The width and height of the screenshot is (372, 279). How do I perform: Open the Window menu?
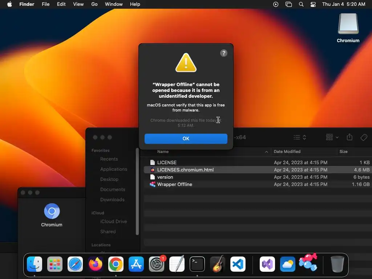114,4
